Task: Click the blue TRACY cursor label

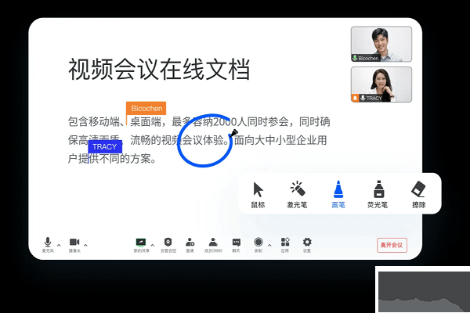Action: (x=105, y=146)
